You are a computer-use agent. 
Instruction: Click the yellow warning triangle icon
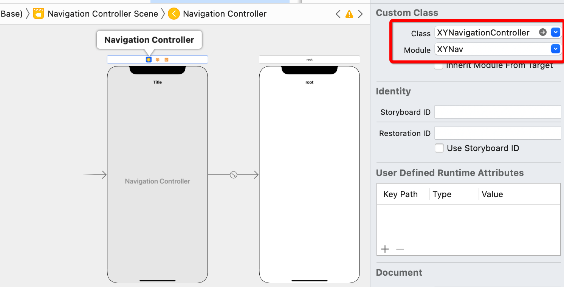pos(349,14)
